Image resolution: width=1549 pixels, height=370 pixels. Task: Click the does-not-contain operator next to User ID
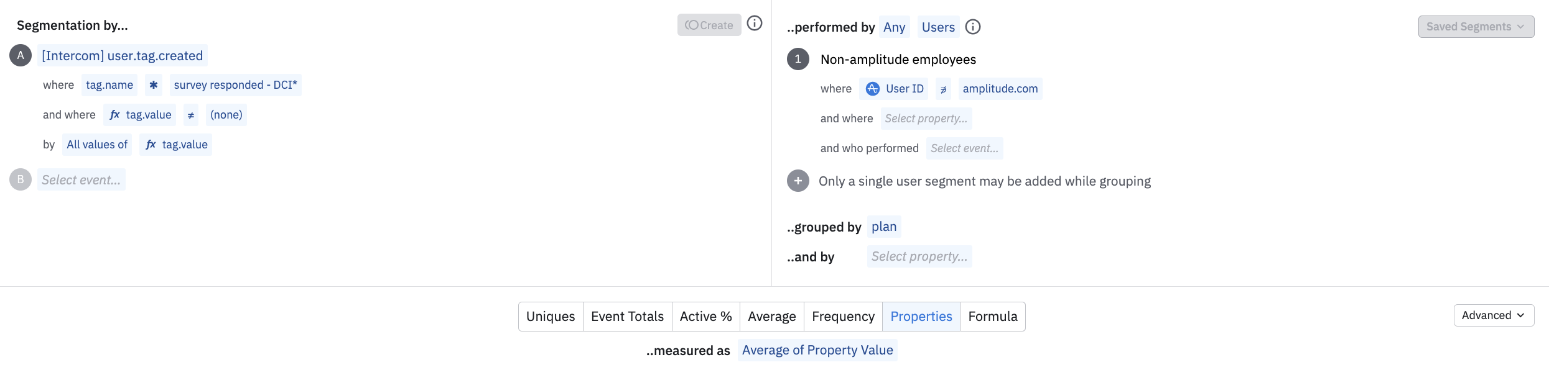pyautogui.click(x=943, y=89)
